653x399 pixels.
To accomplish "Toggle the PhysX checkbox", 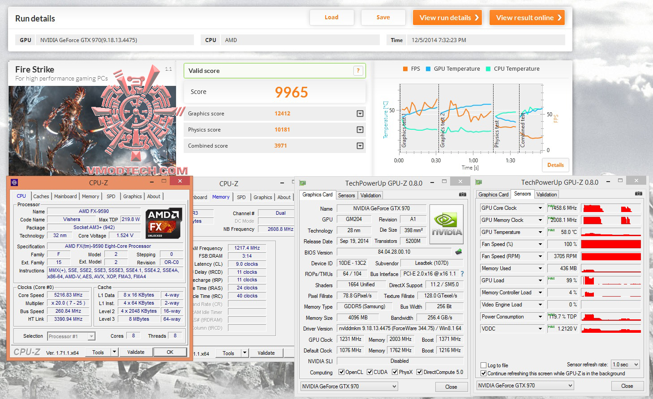I will pyautogui.click(x=395, y=372).
